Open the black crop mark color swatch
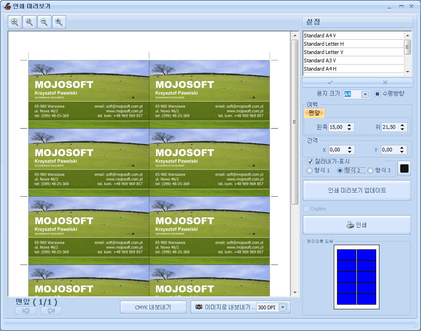 [404, 169]
